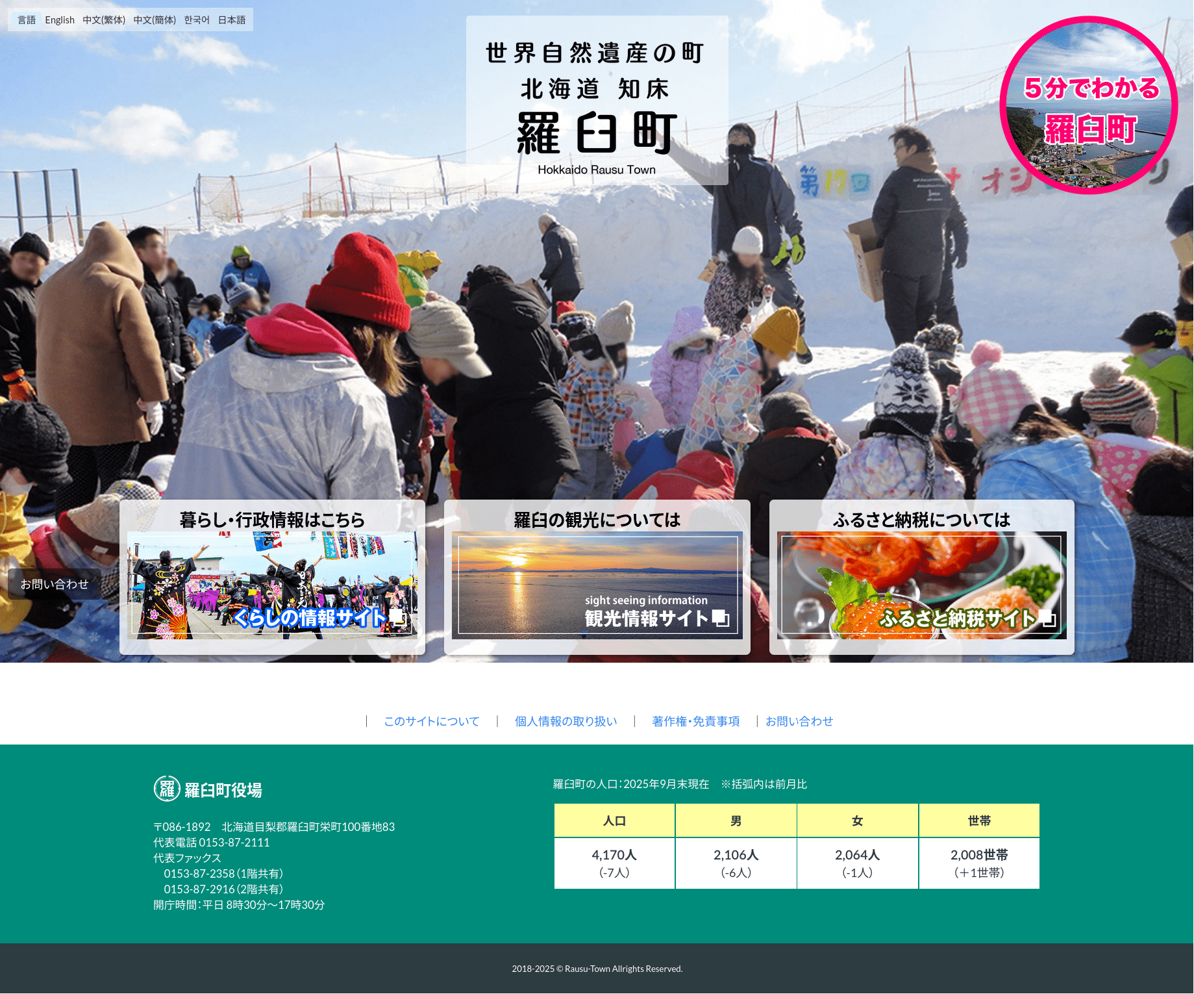This screenshot has height=994, width=1194.
Task: Click external-link icon on 観光情報サイト banner
Action: tap(721, 618)
